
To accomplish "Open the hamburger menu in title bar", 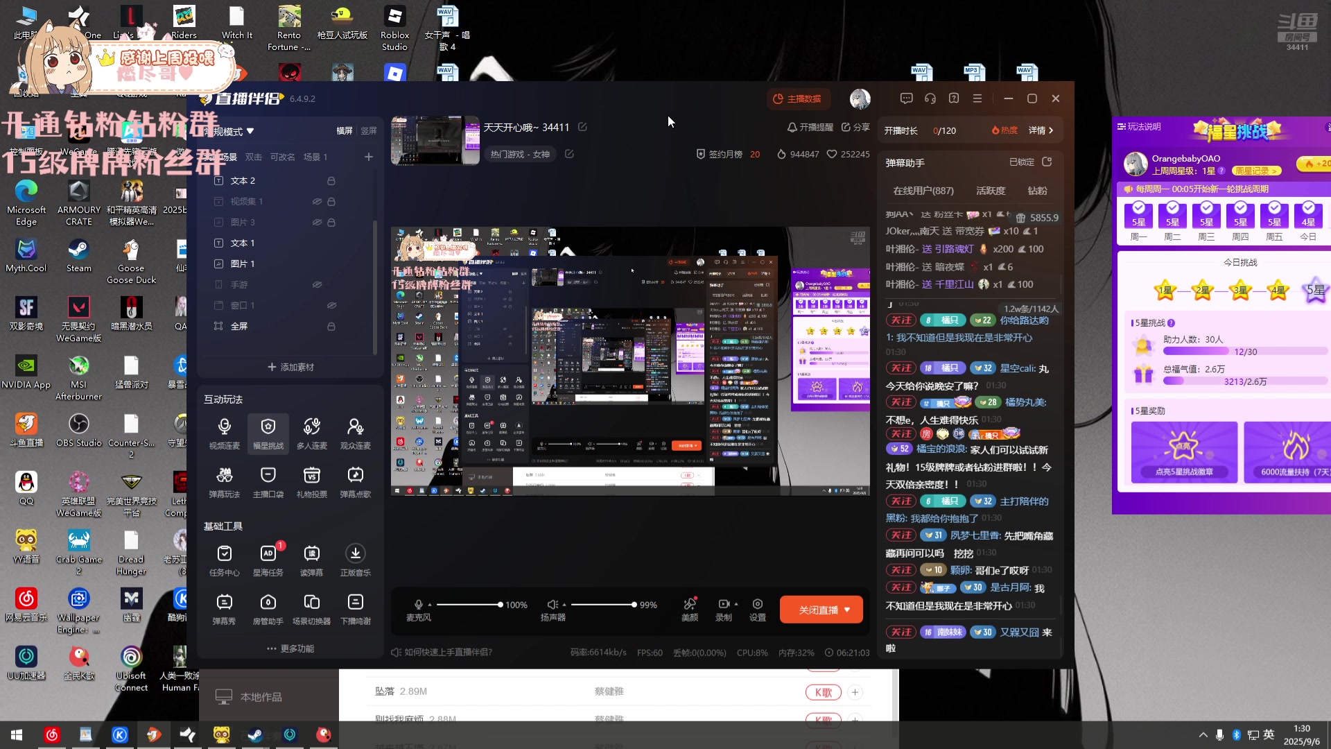I will 977,98.
